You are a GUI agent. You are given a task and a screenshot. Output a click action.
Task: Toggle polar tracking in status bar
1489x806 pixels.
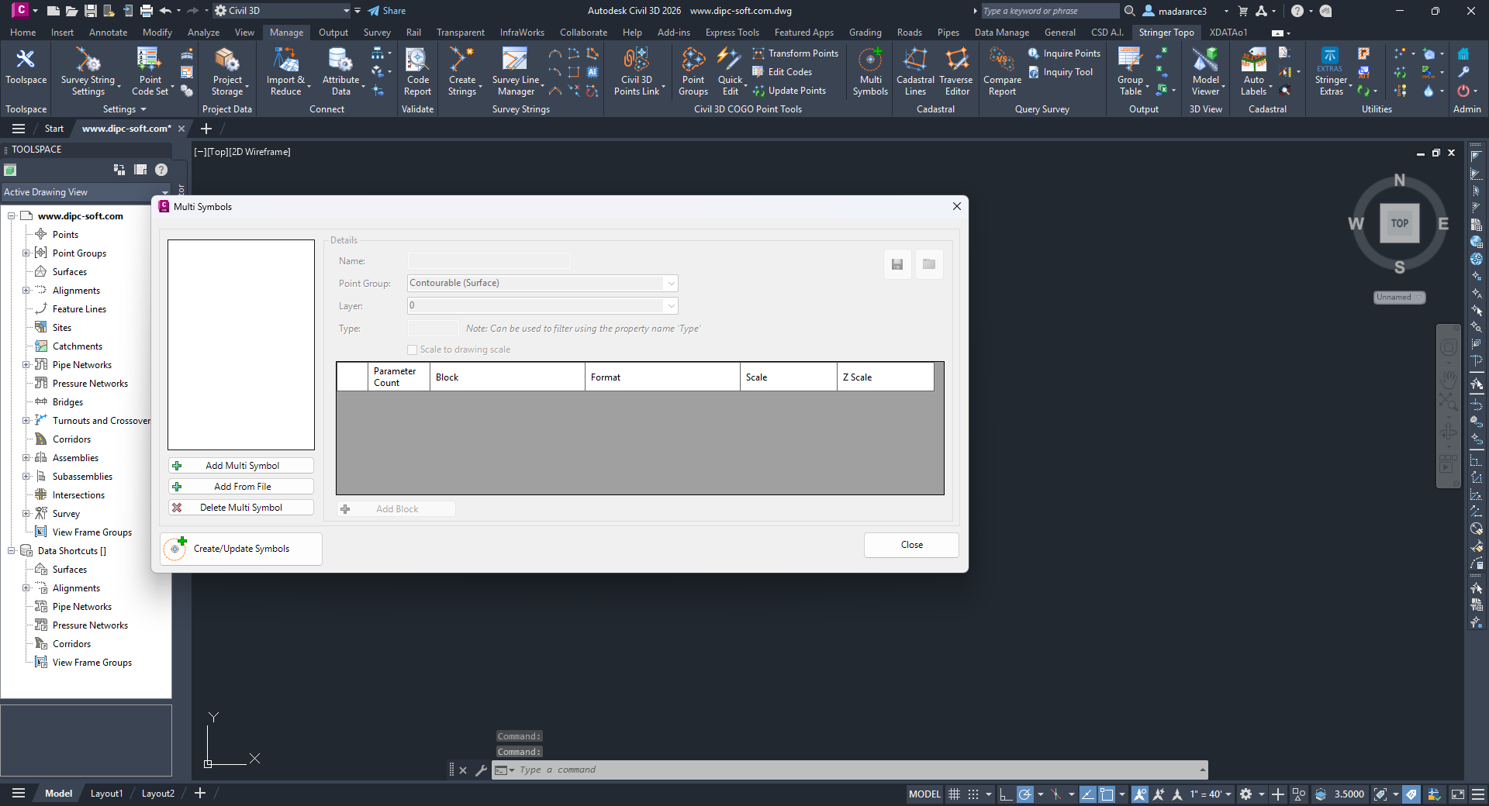(x=1025, y=794)
